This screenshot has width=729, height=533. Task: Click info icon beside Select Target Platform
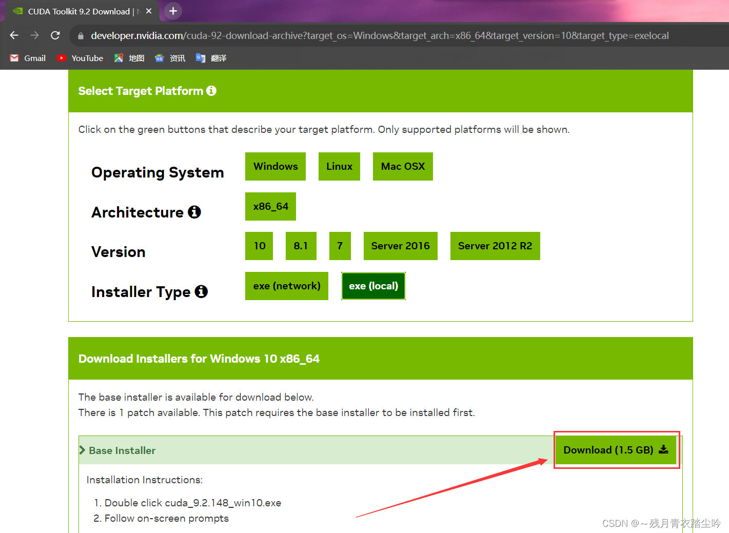click(x=211, y=91)
